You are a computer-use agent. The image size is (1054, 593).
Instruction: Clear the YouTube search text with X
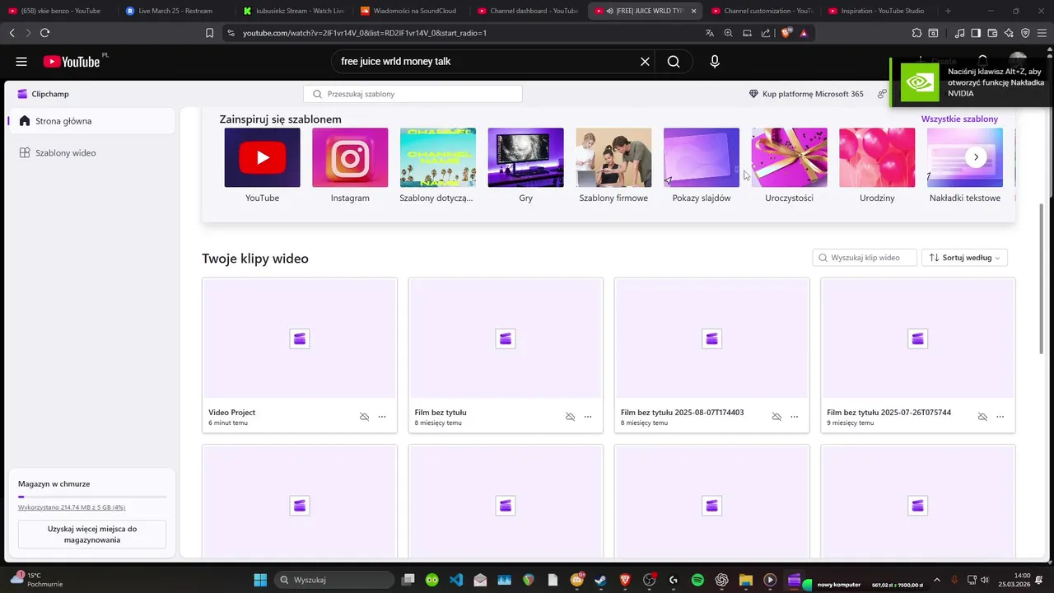(x=645, y=62)
